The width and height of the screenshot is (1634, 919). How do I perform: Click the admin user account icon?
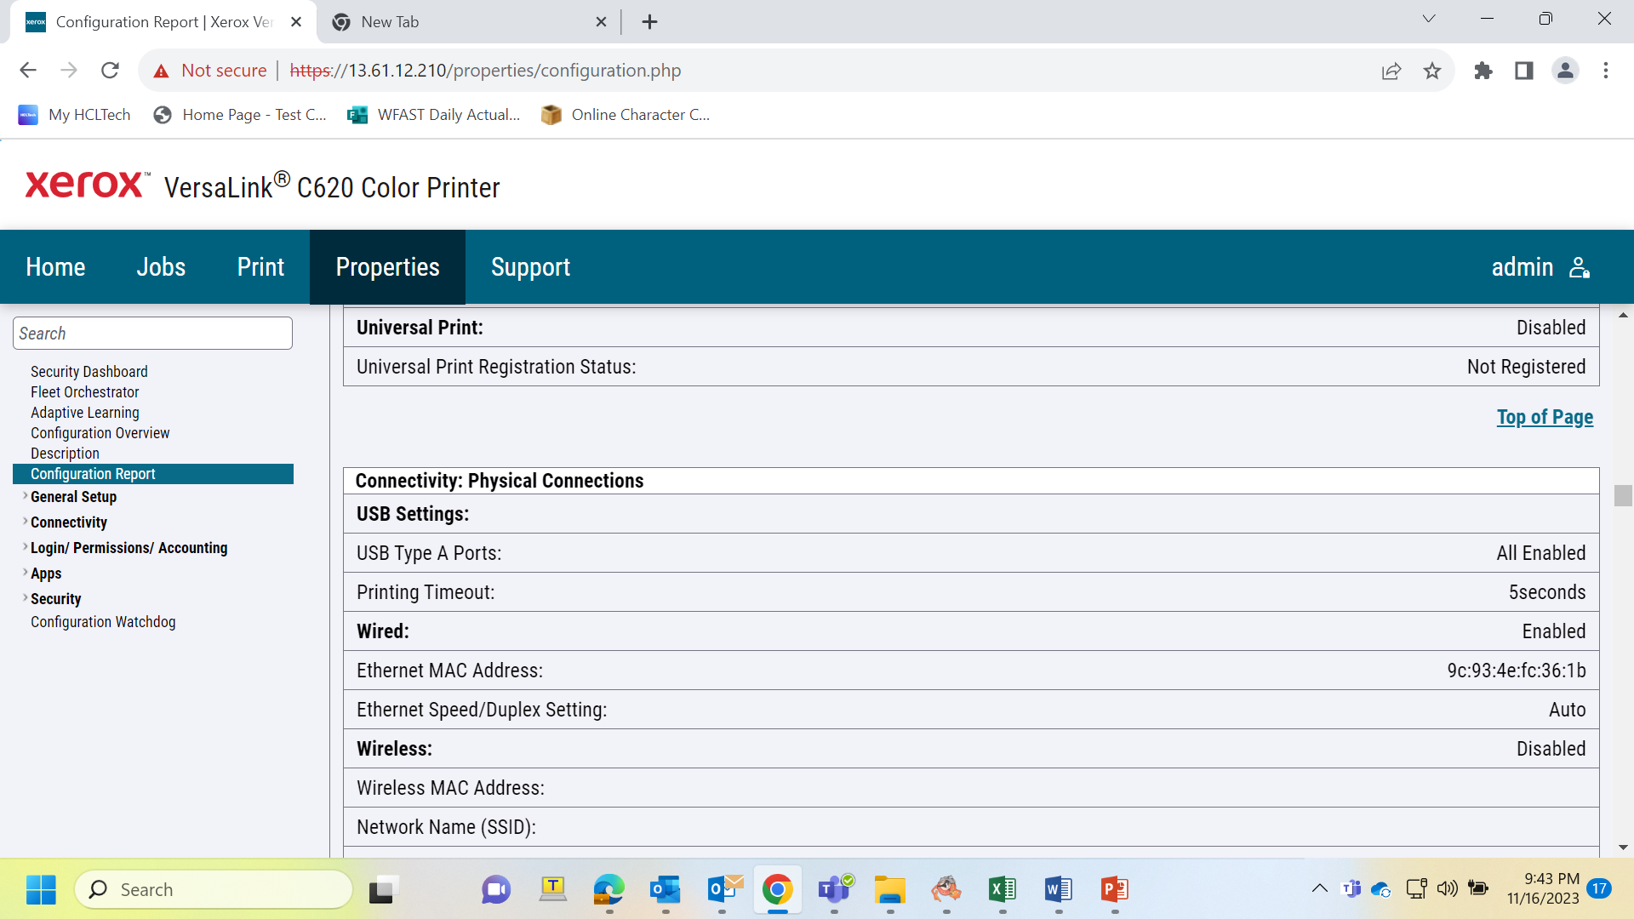pyautogui.click(x=1580, y=267)
